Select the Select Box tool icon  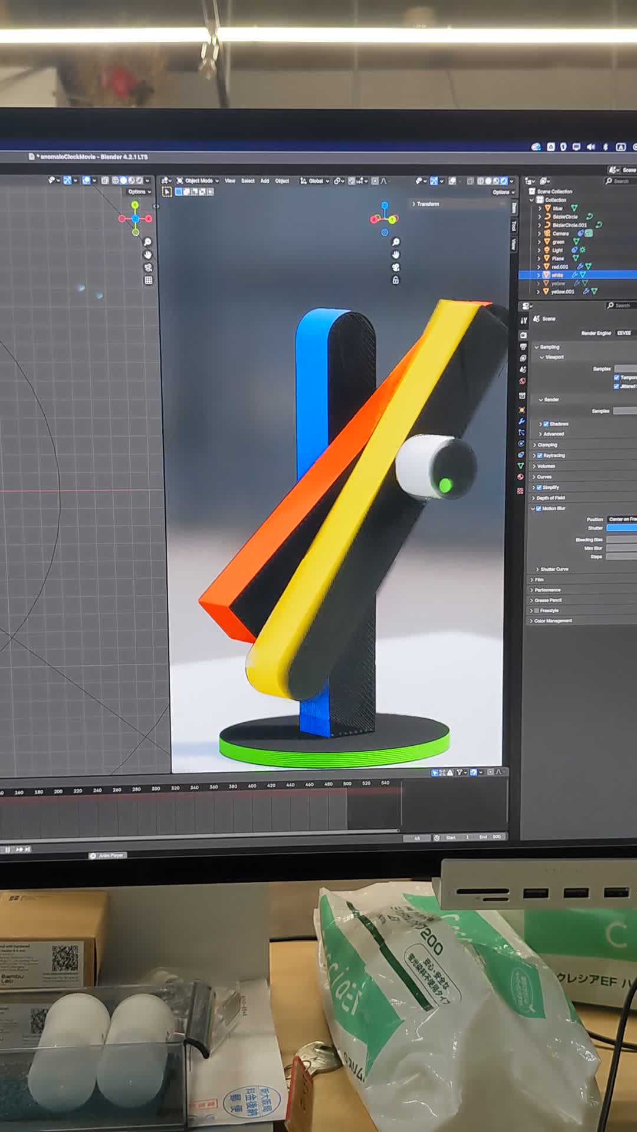[167, 192]
